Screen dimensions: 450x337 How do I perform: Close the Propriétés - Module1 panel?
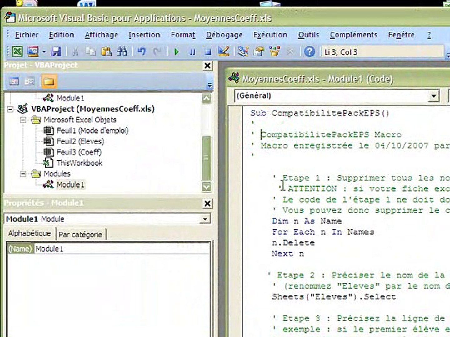207,204
